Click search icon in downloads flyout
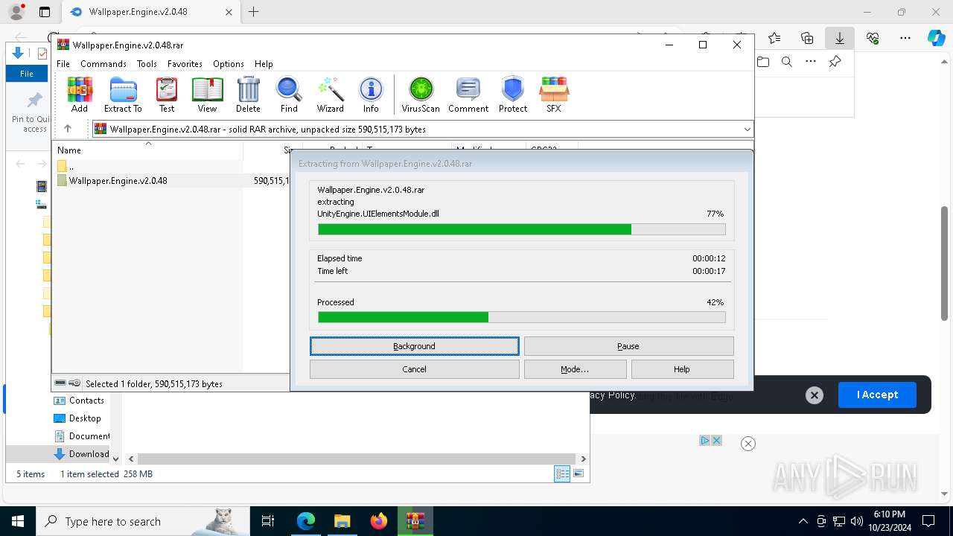Image resolution: width=953 pixels, height=536 pixels. click(787, 62)
